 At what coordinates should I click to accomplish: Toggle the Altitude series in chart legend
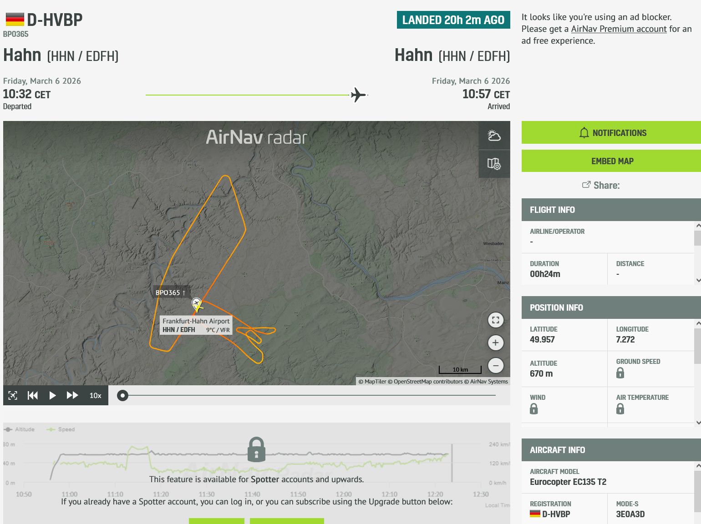20,429
